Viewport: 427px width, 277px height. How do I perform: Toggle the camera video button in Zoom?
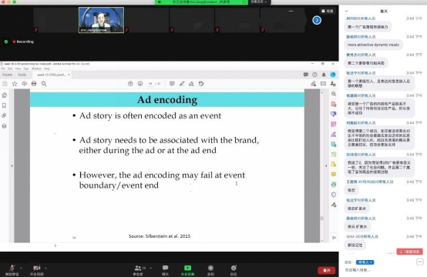[37, 270]
